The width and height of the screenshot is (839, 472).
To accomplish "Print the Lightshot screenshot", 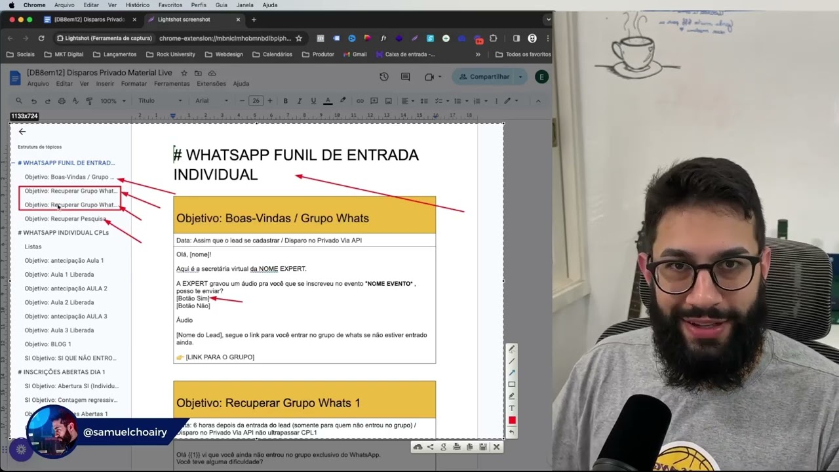I will 457,447.
